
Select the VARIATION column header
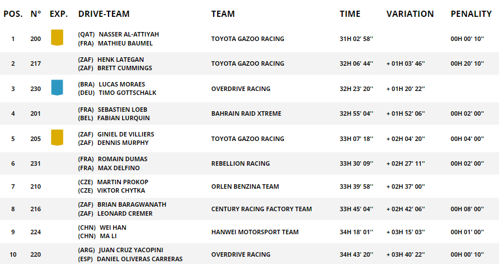pyautogui.click(x=410, y=14)
